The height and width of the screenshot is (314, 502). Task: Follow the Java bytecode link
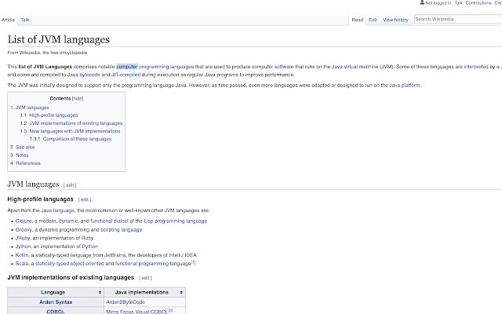click(84, 75)
